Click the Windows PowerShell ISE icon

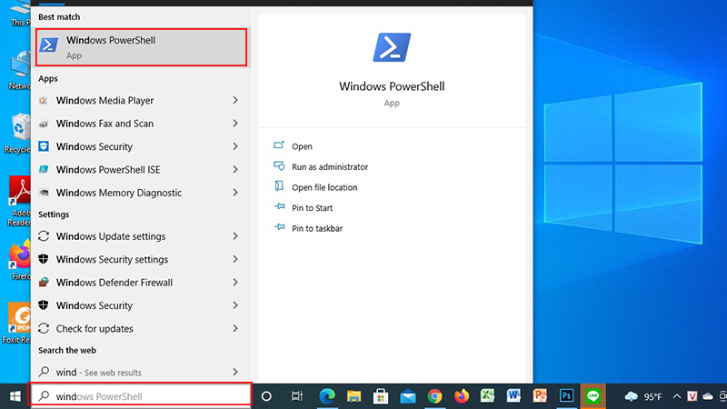pos(44,170)
